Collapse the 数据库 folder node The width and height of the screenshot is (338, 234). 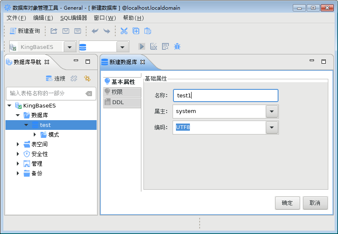(18, 115)
